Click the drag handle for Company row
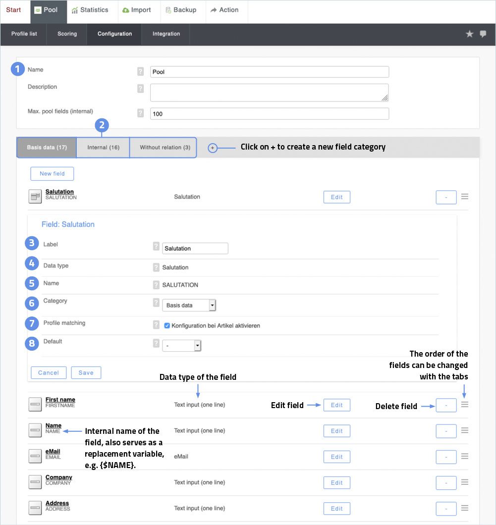Viewport: 496px width, 525px height. pos(464,482)
